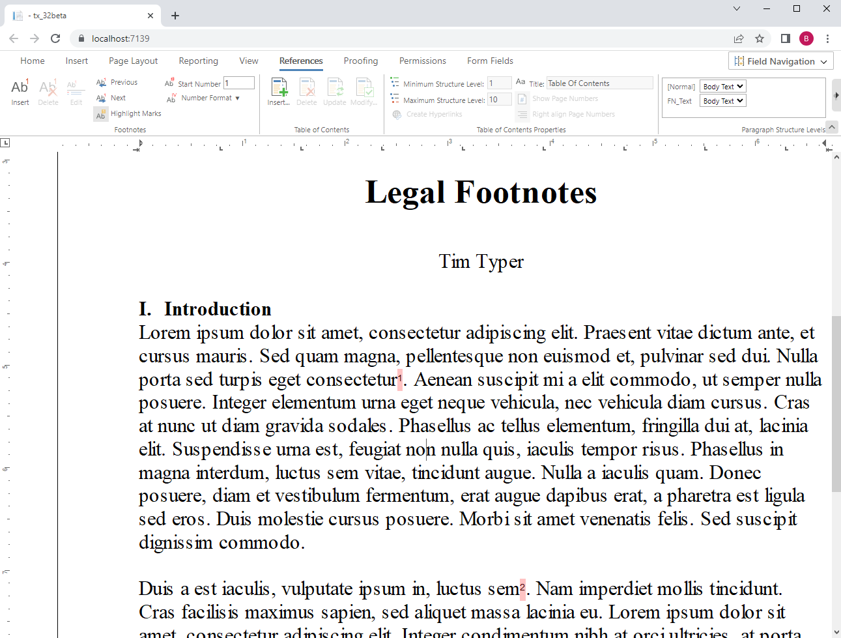Click the Table Of Contents title field
The image size is (841, 638).
click(599, 83)
